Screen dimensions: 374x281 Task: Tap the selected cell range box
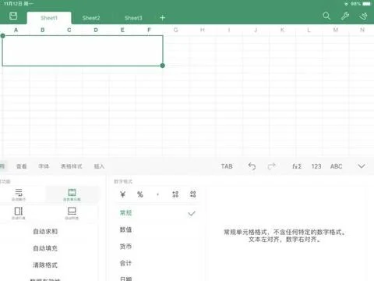coord(83,51)
